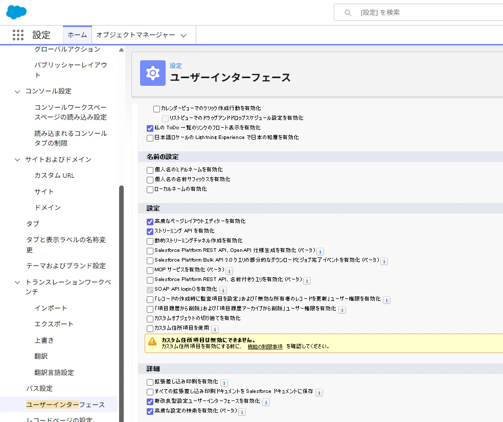Image resolution: width=503 pixels, height=422 pixels.
Task: Open テーマおよびブランド設定 in sidebar
Action: click(66, 266)
